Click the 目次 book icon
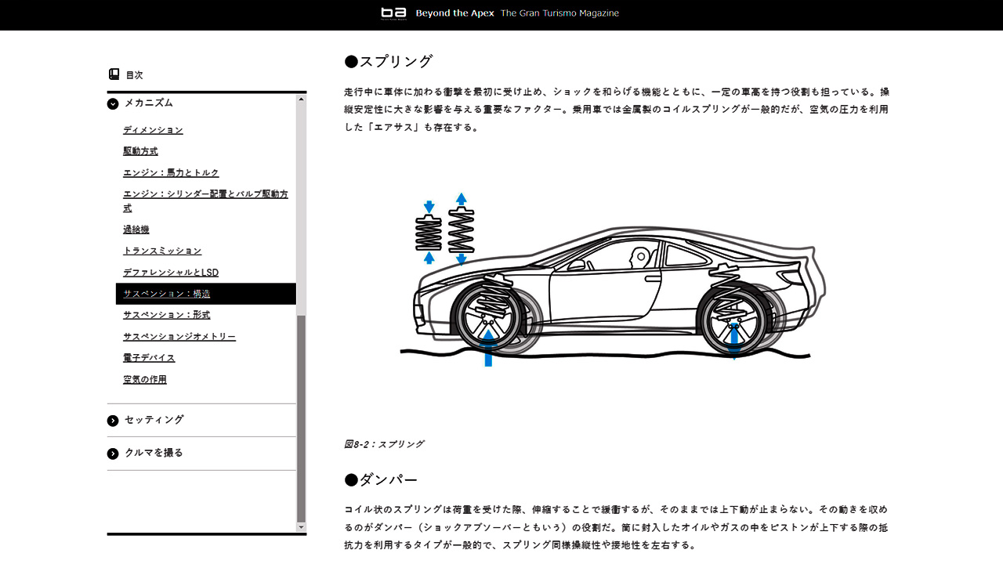The width and height of the screenshot is (1003, 564). coord(114,74)
